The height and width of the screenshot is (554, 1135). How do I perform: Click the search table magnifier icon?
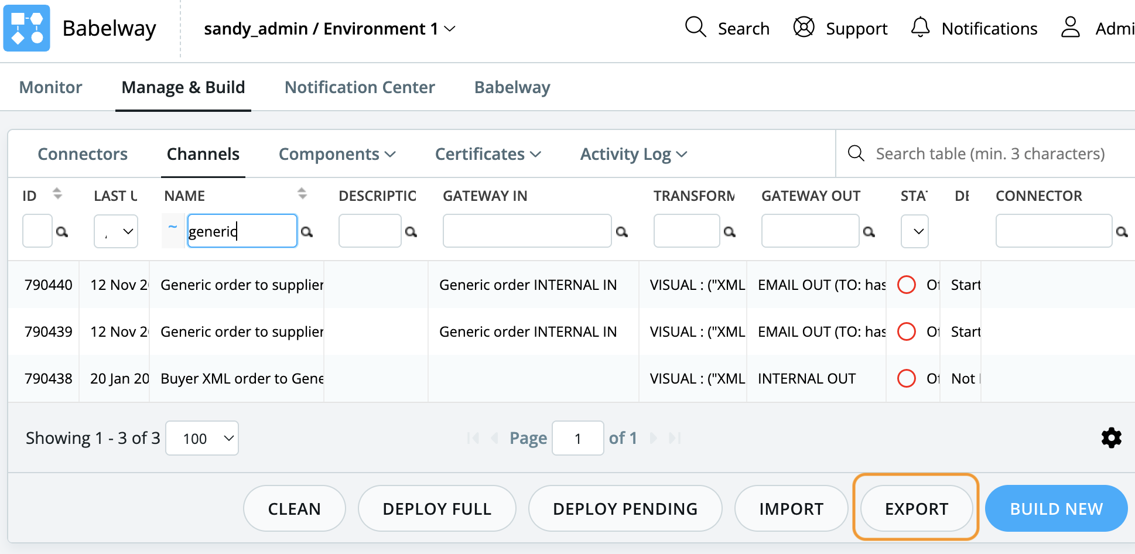[856, 153]
